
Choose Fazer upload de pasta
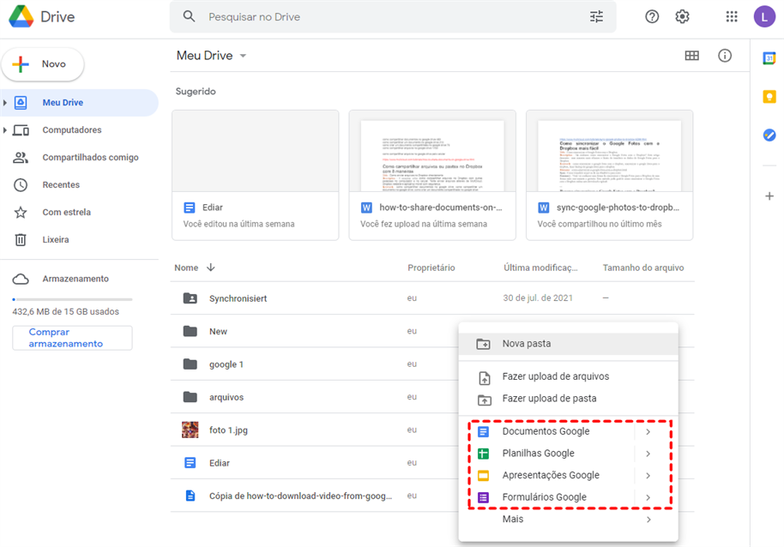(568, 399)
